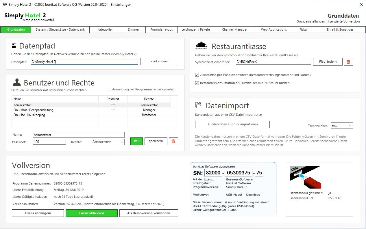The image size is (366, 229).
Task: Save the user with the speichern button
Action: point(156,141)
